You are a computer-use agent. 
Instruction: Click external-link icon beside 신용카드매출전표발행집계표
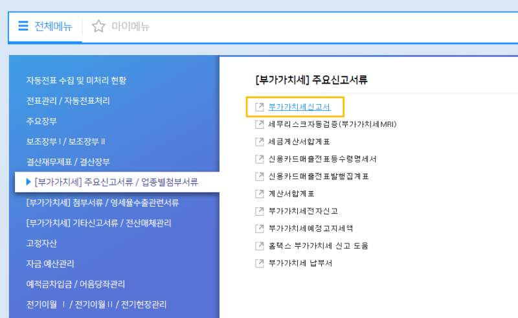(x=260, y=177)
